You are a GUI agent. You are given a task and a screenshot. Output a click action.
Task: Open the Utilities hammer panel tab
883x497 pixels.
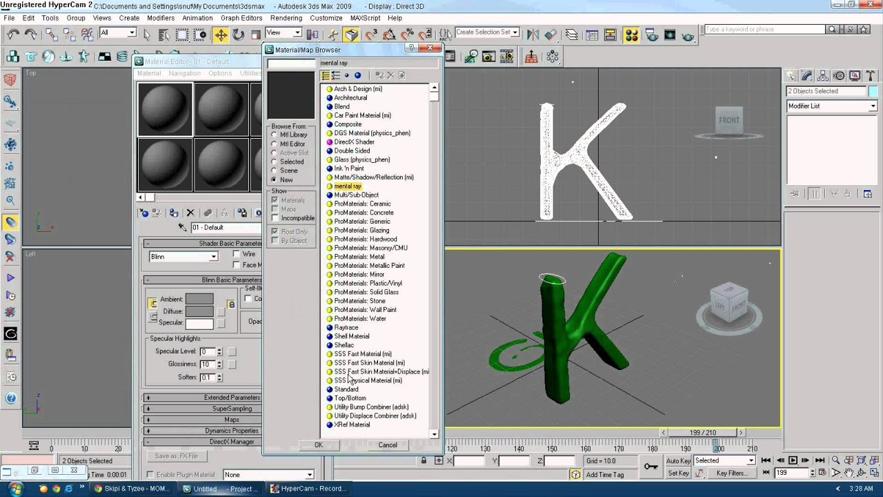(x=871, y=76)
